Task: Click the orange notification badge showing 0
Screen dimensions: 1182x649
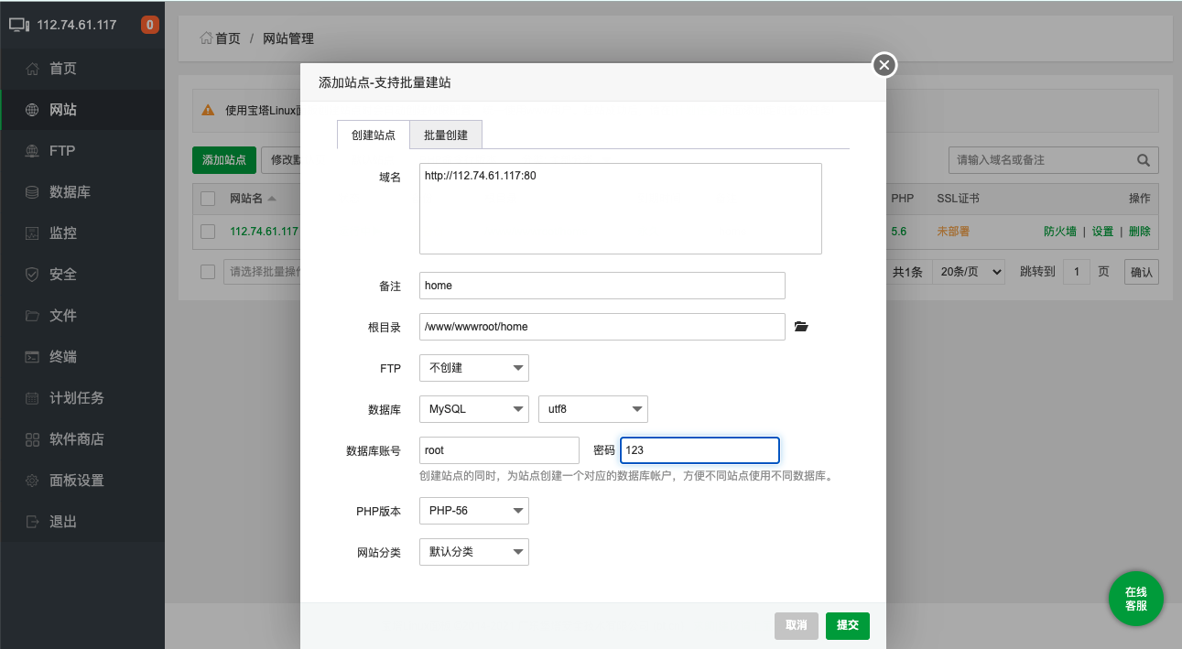Action: (x=149, y=25)
